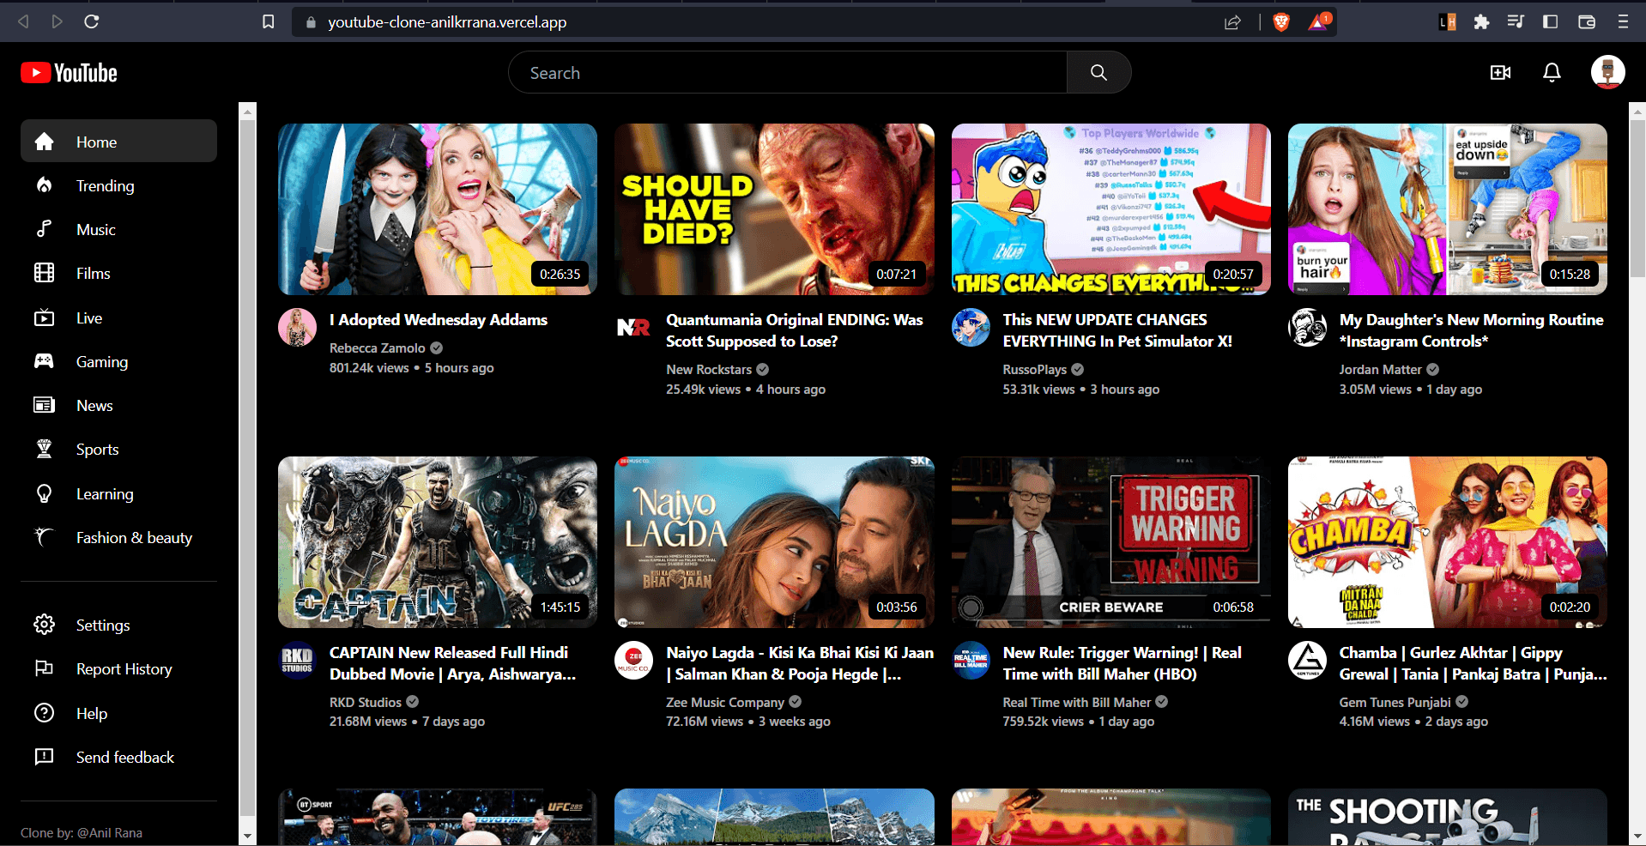Click the Sports trophy icon
Image resolution: width=1646 pixels, height=846 pixels.
click(44, 449)
